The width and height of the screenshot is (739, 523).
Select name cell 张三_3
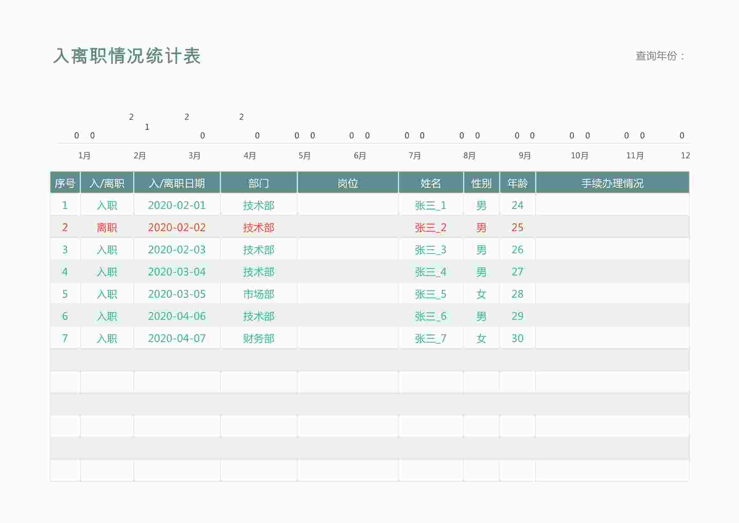point(431,250)
